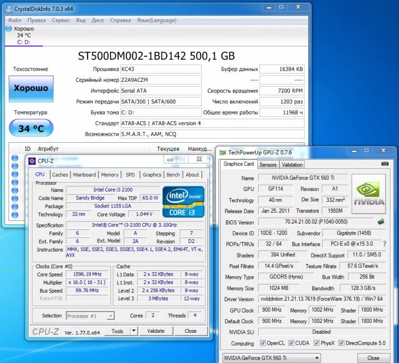
Task: Click the Хорошо health status button
Action: click(31, 88)
